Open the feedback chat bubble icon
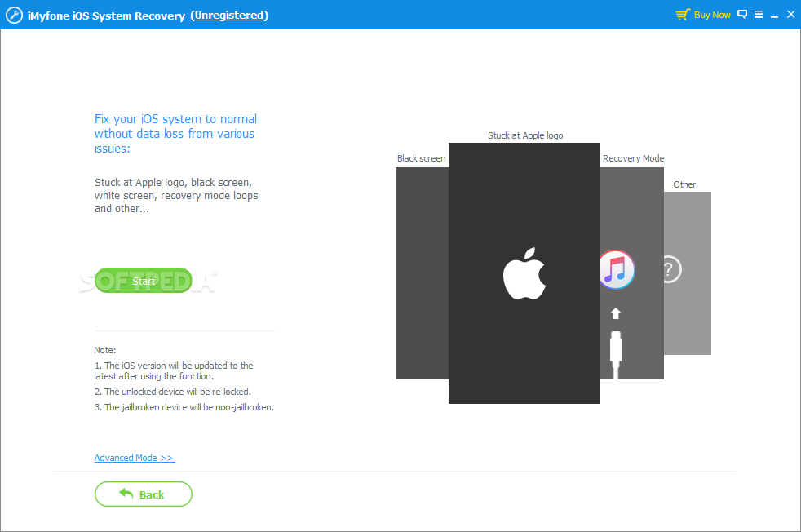This screenshot has height=532, width=801. coord(742,15)
